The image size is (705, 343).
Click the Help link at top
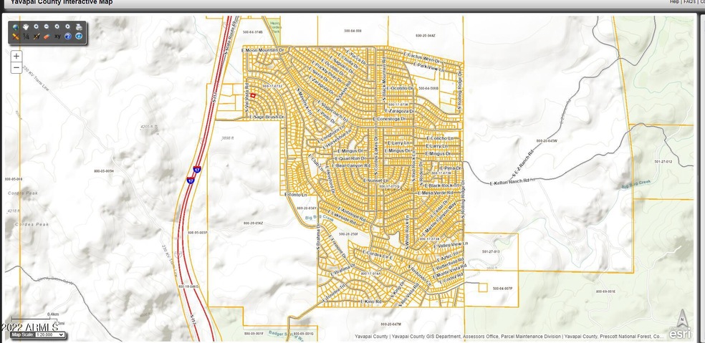(674, 2)
